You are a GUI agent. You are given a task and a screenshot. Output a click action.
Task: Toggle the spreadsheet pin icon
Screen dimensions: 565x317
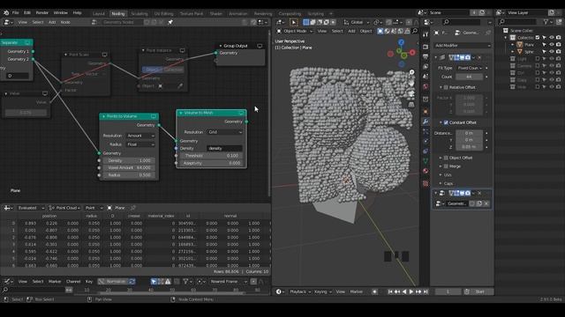coord(133,208)
